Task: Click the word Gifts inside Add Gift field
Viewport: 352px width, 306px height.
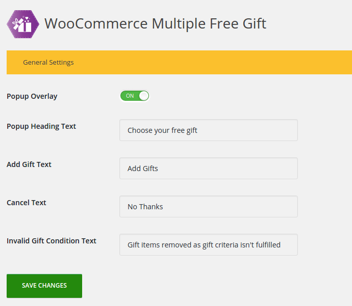Action: click(150, 169)
